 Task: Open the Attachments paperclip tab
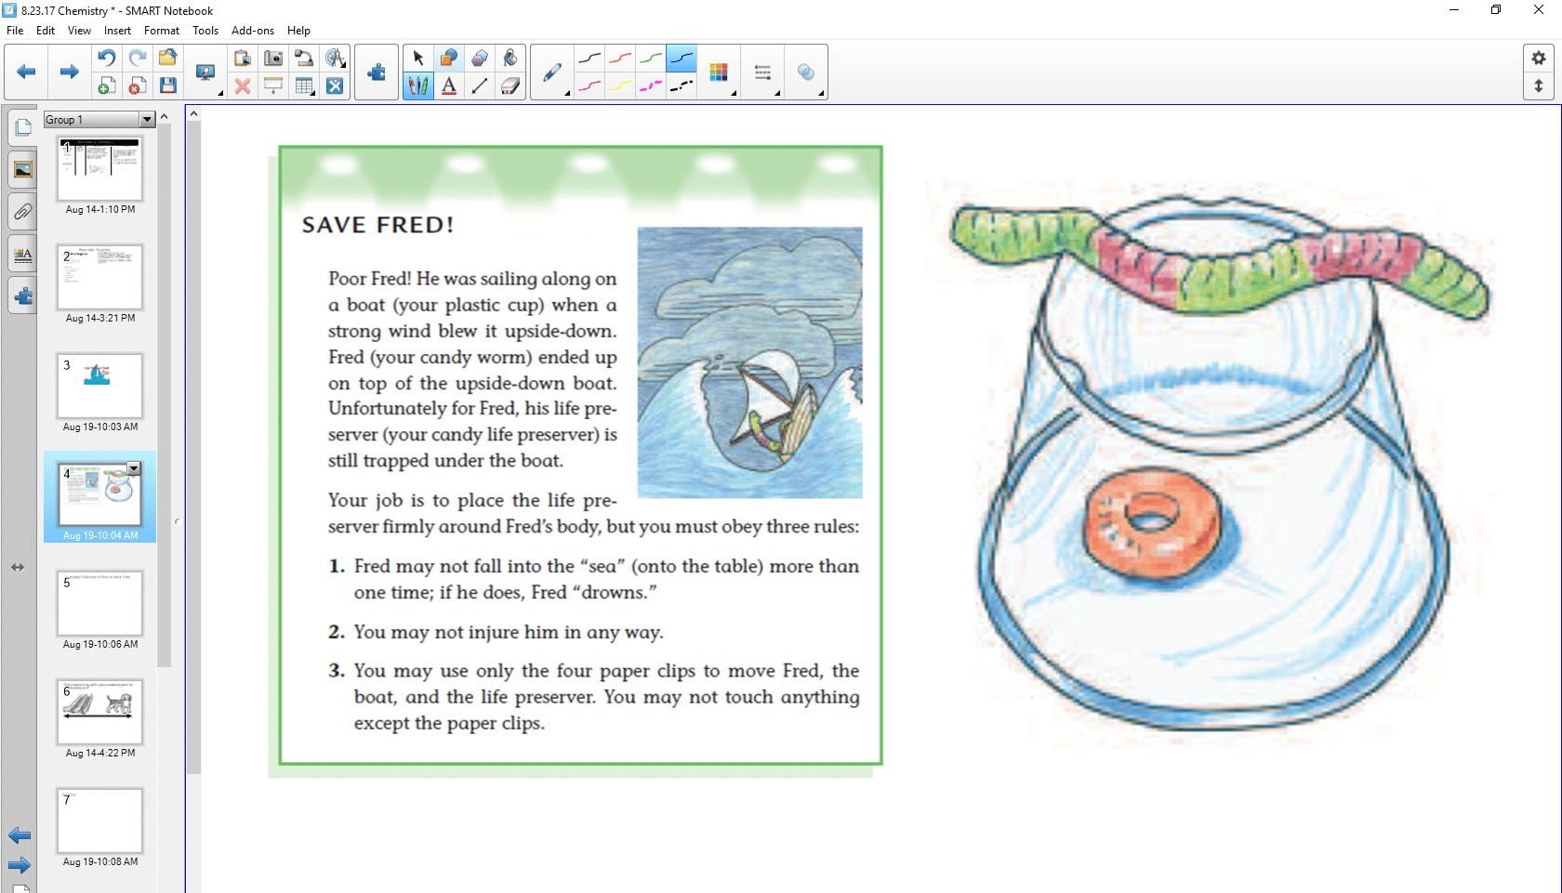(21, 212)
